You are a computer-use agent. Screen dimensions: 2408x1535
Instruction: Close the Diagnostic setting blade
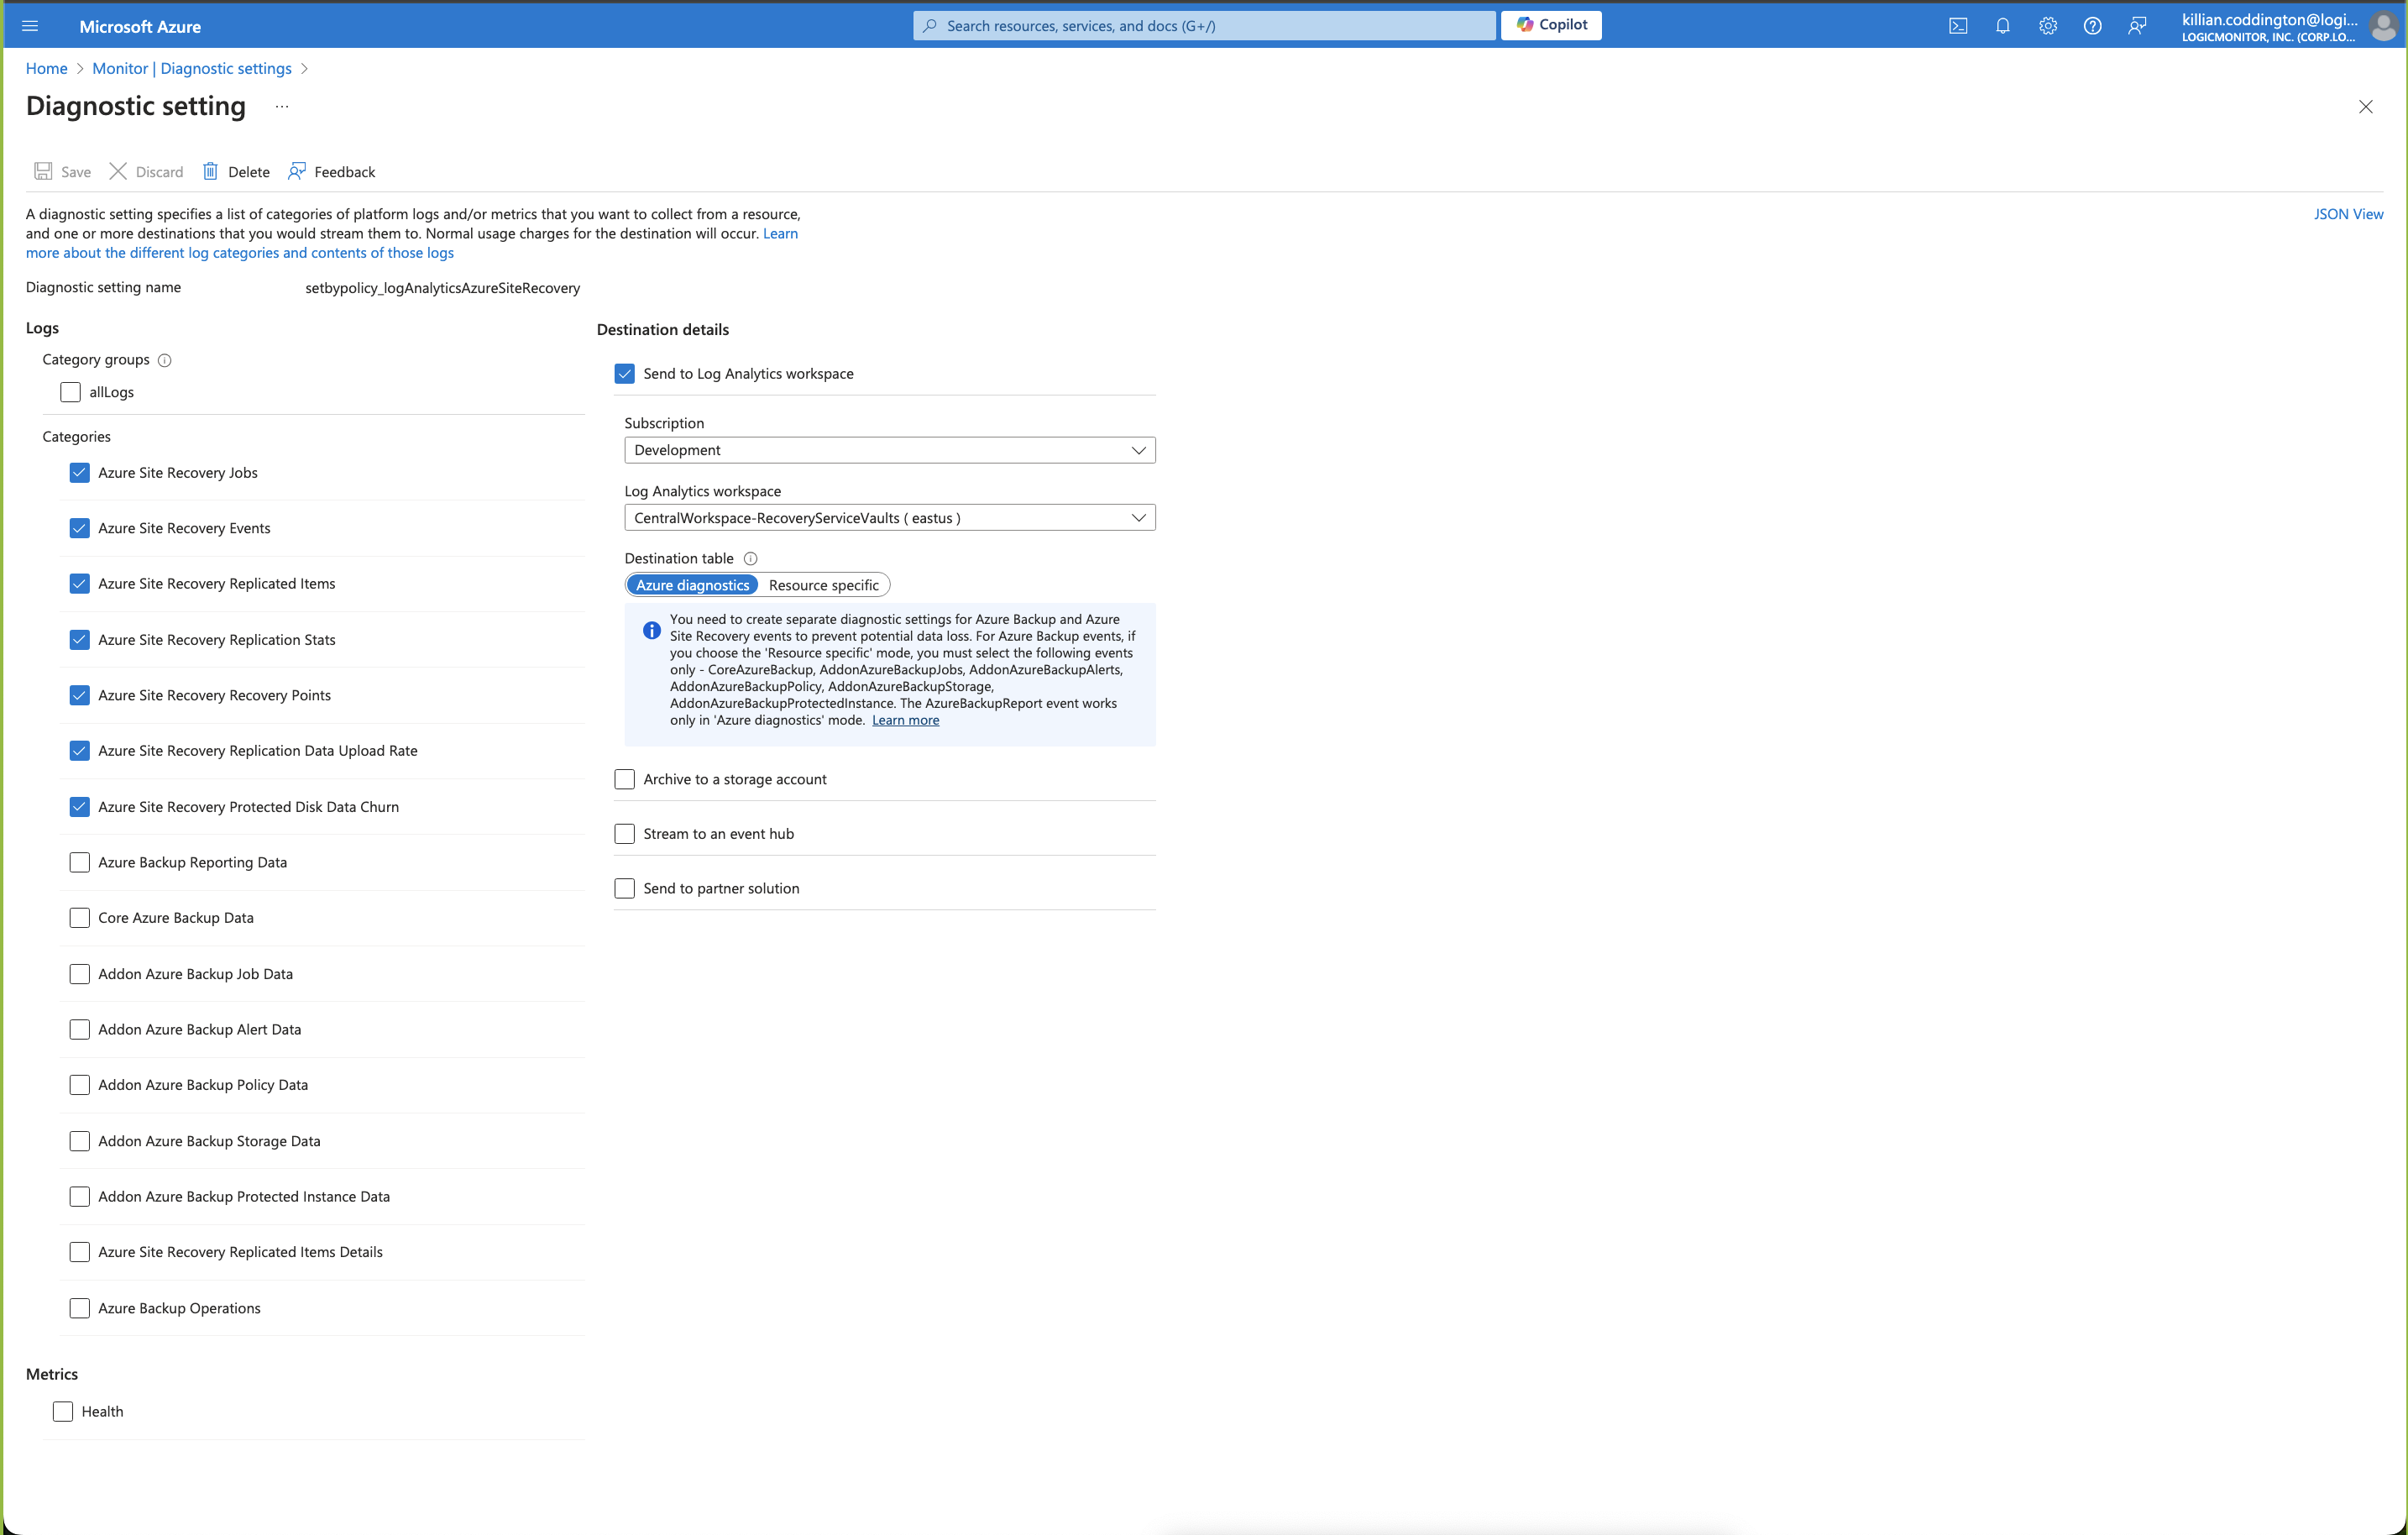[2366, 107]
